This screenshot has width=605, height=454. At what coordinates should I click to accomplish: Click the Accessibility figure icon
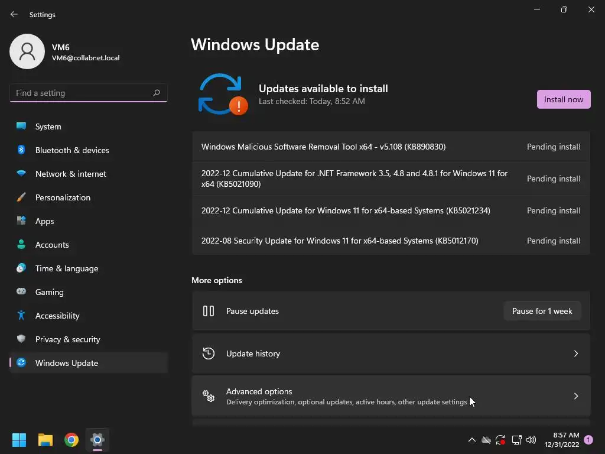(21, 316)
